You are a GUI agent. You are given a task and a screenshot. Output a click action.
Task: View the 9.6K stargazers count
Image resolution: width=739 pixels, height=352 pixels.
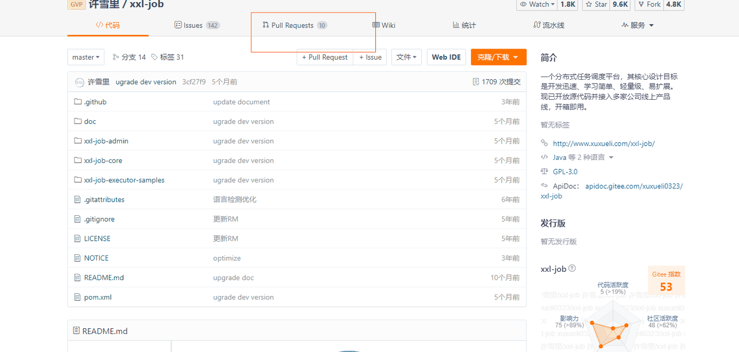620,4
